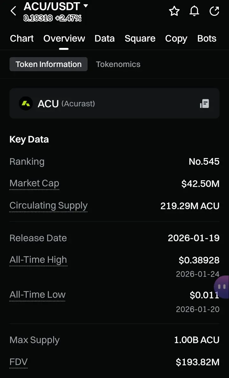
Task: Tap the FDV underlined label
Action: [18, 362]
